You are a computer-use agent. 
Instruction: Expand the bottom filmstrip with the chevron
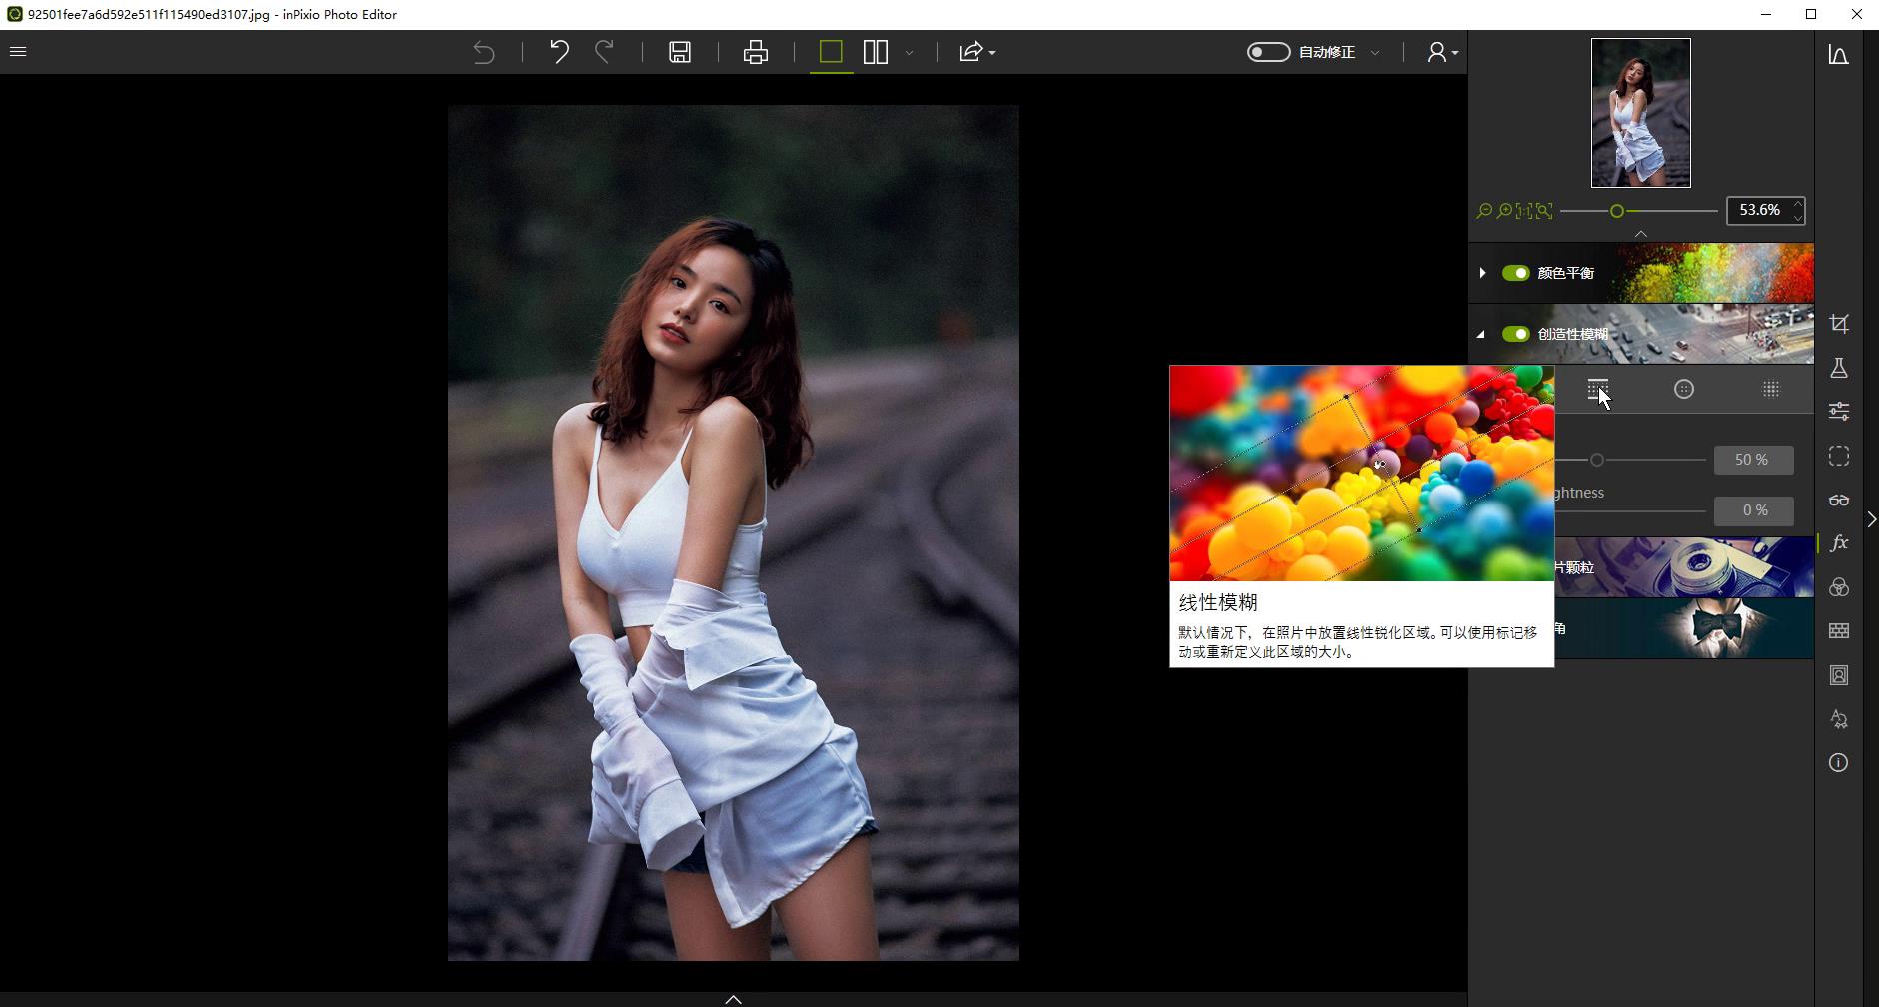pos(733,999)
